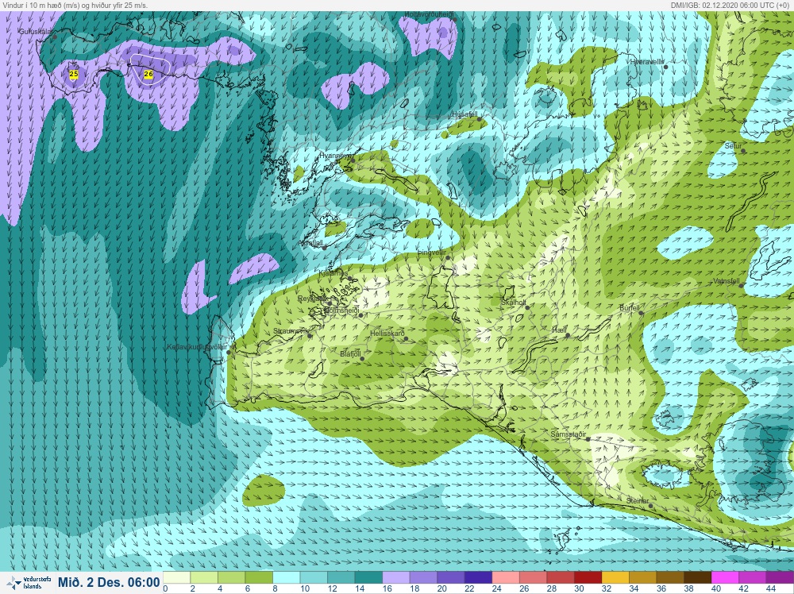Pick the legend swatch between 20 and 22
Viewport: 794px width, 594px height.
pos(450,578)
